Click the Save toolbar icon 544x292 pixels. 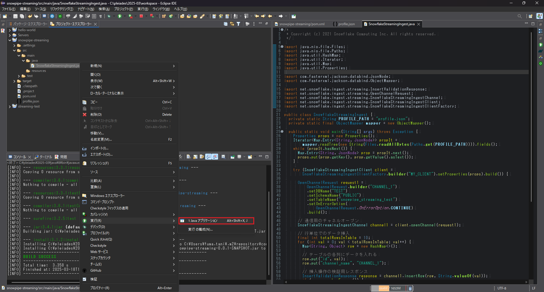pyautogui.click(x=15, y=16)
